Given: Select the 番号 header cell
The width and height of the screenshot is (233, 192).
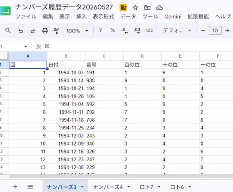Looking at the screenshot, I should pos(104,65).
